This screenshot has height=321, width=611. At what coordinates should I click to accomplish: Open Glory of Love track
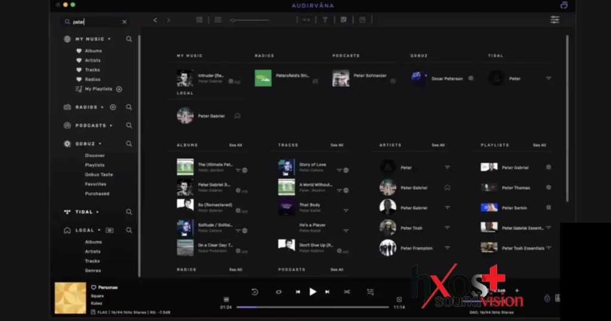[x=314, y=167]
